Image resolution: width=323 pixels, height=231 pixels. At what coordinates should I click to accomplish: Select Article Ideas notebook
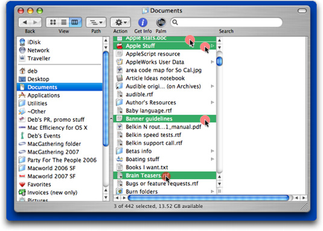click(x=164, y=78)
